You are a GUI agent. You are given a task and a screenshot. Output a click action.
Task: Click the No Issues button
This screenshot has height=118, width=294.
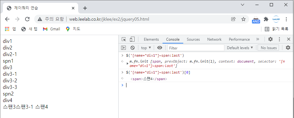tap(268, 48)
